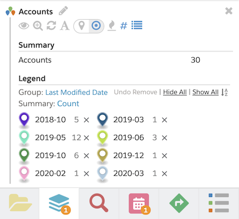Click Hide All legend markers
This screenshot has width=239, height=219.
coord(175,92)
